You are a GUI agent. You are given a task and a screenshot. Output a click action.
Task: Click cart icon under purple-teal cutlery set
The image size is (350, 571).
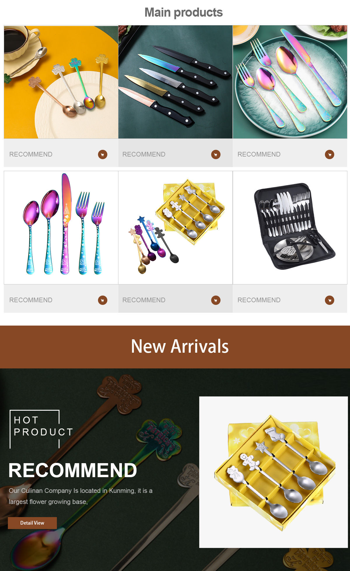pyautogui.click(x=102, y=300)
